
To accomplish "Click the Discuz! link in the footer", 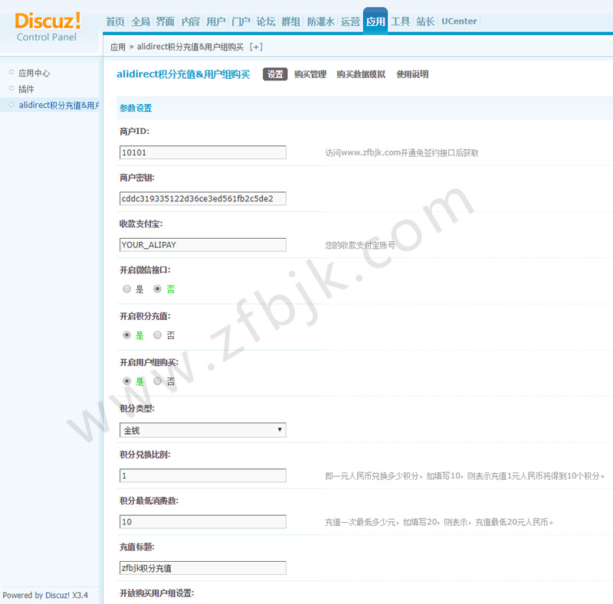I will click(x=57, y=596).
